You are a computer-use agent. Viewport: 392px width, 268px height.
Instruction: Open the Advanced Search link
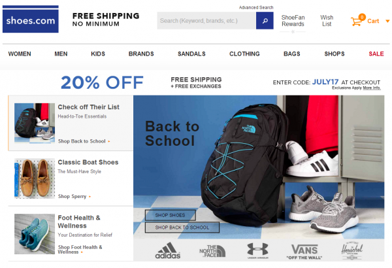(256, 7)
